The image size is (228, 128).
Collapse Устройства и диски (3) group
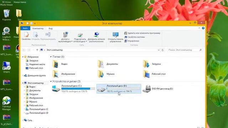coord(51,81)
